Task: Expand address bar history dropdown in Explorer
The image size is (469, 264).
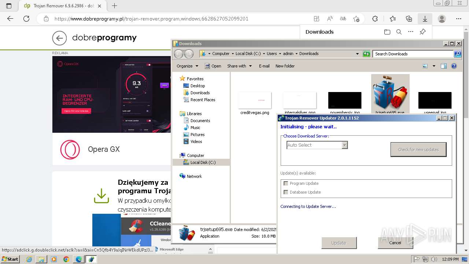Action: pos(358,54)
